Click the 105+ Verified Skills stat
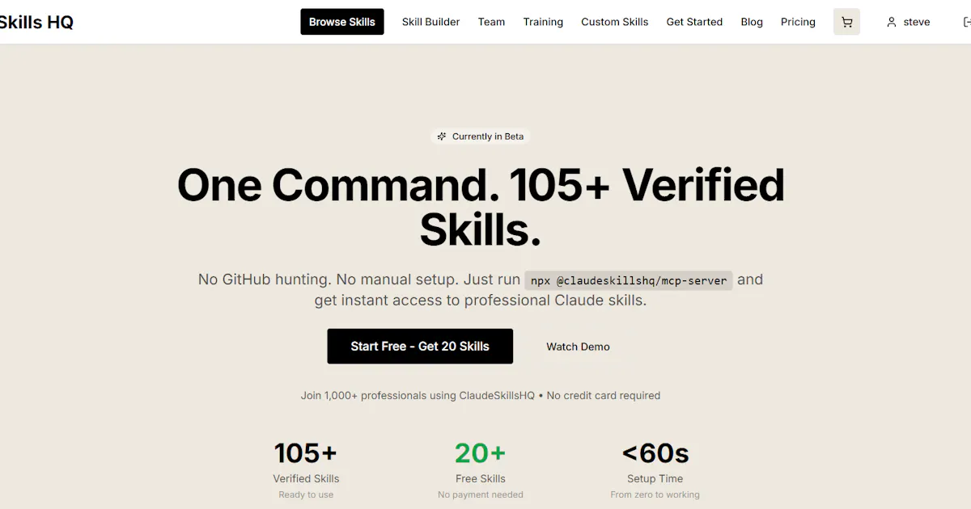971x509 pixels. coord(306,469)
